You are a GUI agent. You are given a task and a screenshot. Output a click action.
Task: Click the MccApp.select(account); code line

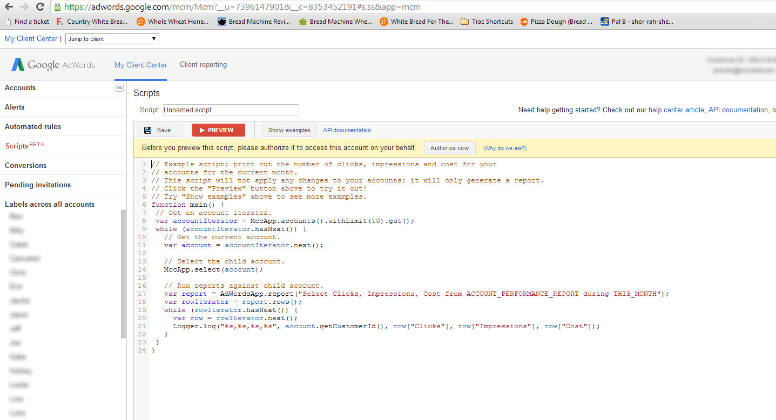213,269
